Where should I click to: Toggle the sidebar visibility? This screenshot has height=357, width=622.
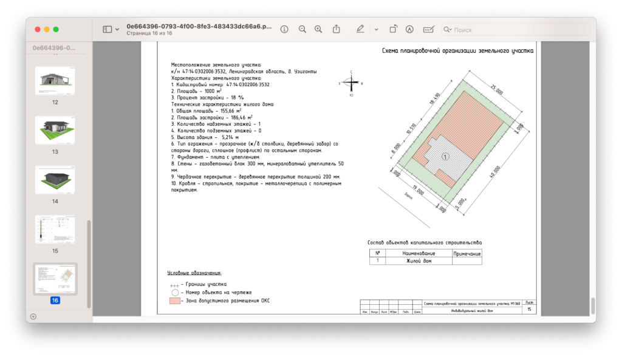[108, 29]
